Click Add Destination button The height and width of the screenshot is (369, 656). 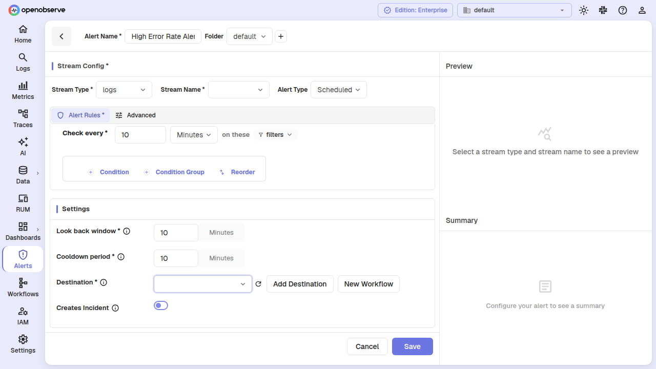coord(300,284)
